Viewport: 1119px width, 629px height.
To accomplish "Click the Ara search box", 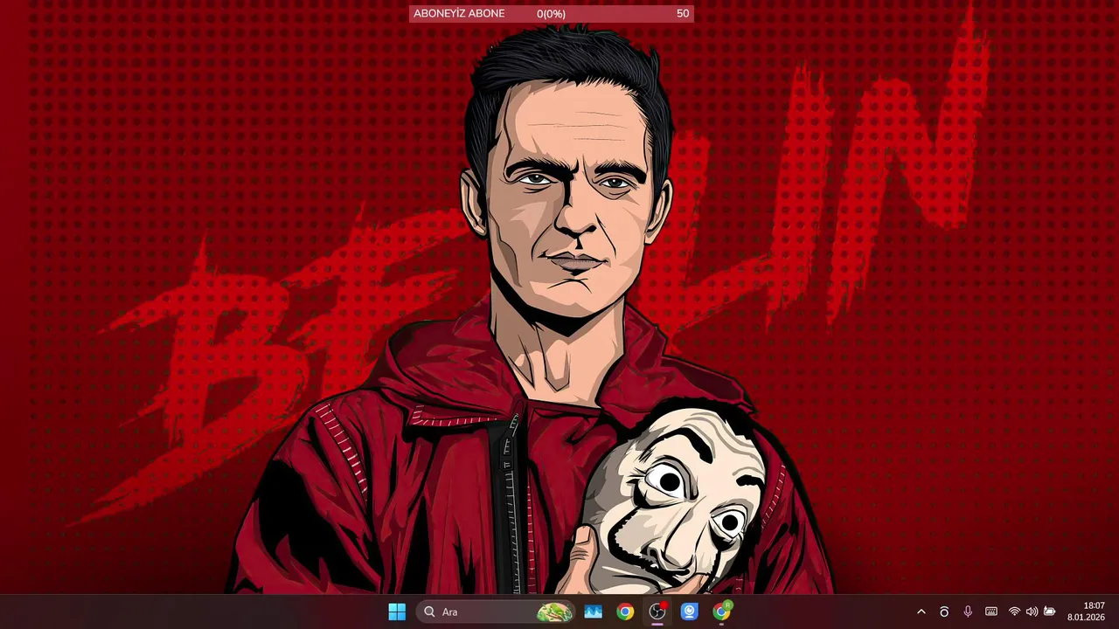I will click(x=495, y=612).
